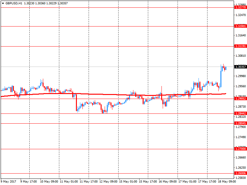Click the 10 May 09:00 time label
247x185 pixels.
coord(49,182)
